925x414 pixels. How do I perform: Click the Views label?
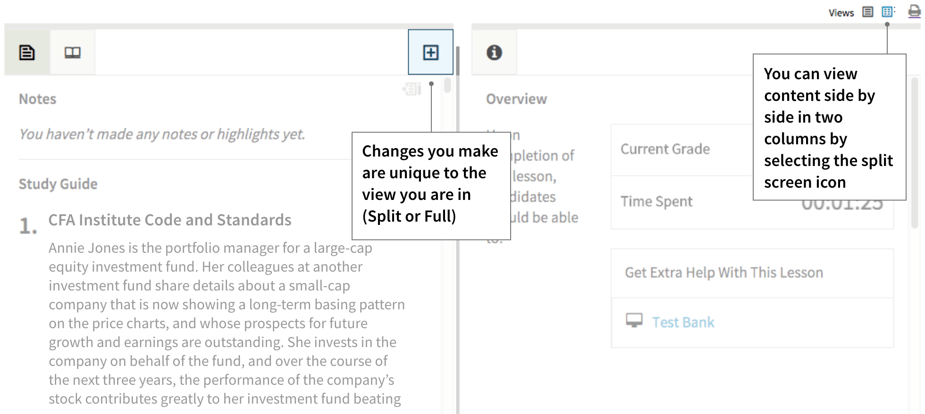(841, 13)
